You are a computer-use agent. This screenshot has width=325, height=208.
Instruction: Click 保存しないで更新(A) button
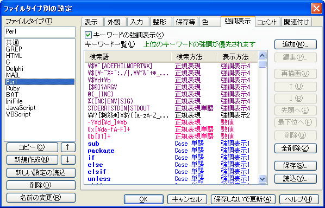pos(243,199)
